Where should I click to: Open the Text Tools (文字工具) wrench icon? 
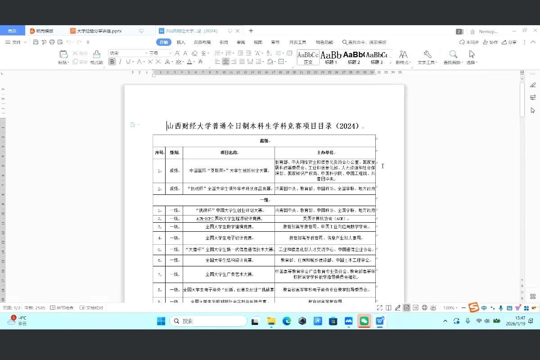coord(427,54)
